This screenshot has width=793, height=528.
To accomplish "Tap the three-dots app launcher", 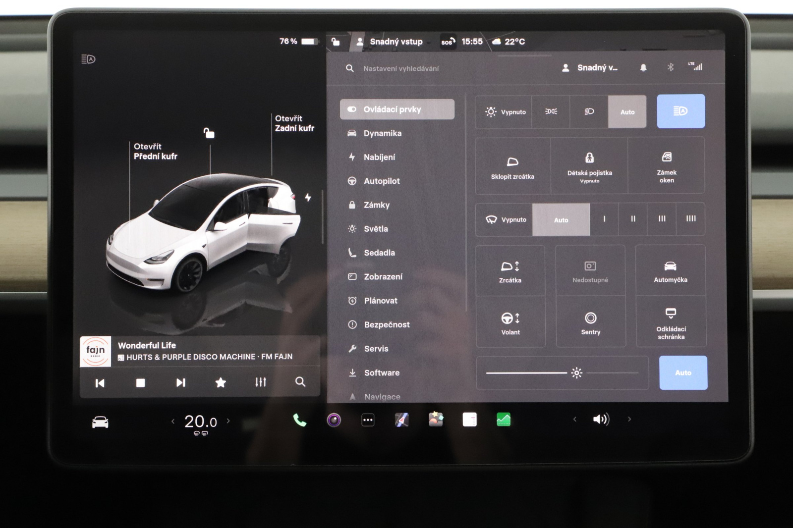I will click(368, 421).
